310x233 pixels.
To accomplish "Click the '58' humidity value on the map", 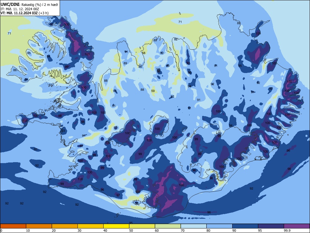I will [x=144, y=53].
